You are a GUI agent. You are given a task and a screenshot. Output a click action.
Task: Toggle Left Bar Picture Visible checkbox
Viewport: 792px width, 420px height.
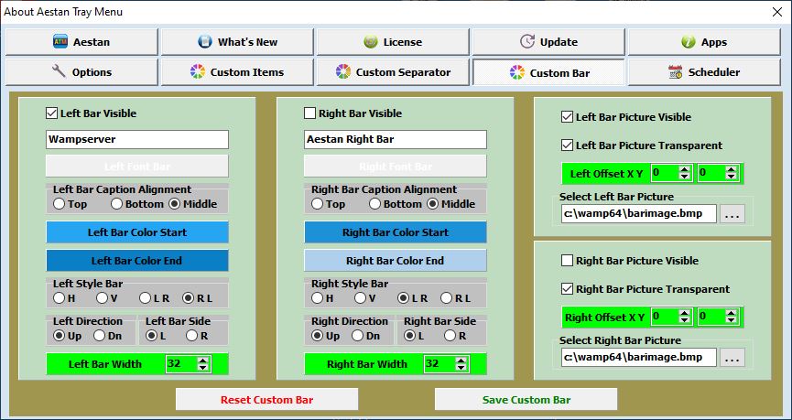pyautogui.click(x=568, y=117)
